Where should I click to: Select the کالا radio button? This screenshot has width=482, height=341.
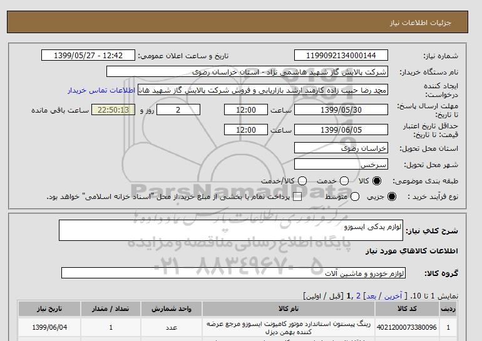tap(377, 181)
